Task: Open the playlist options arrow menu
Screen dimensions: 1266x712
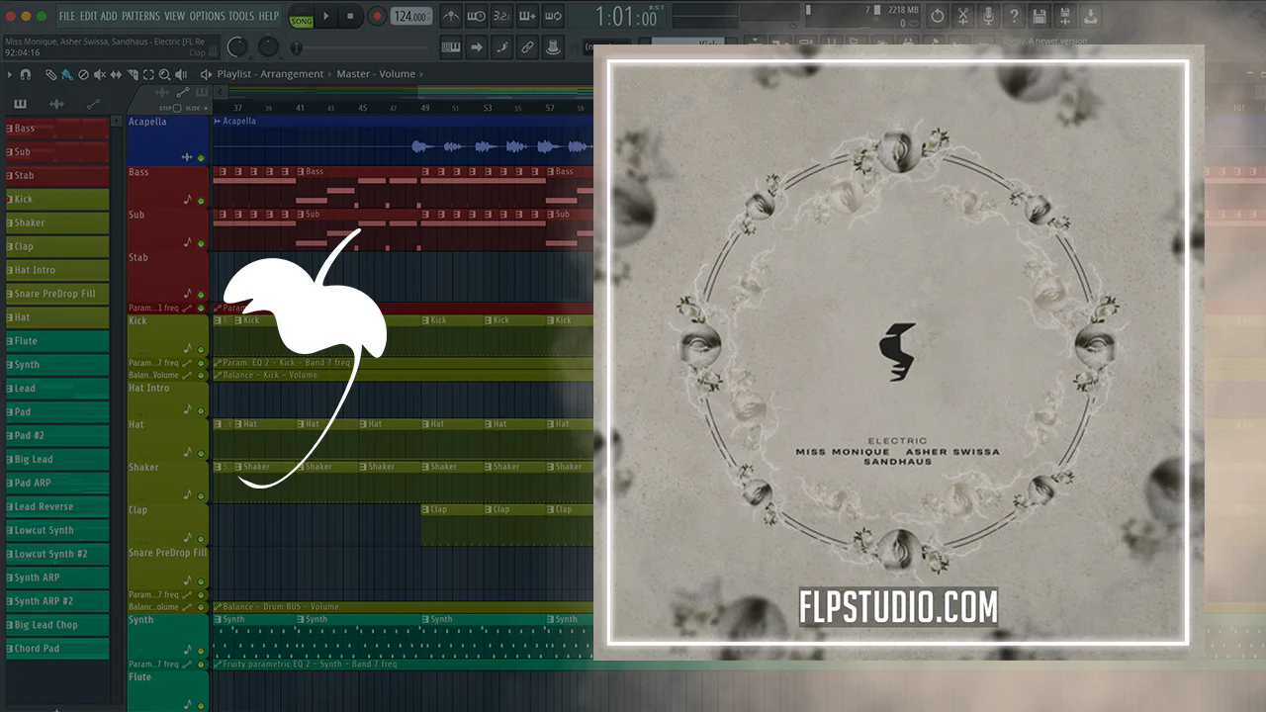Action: (x=10, y=74)
